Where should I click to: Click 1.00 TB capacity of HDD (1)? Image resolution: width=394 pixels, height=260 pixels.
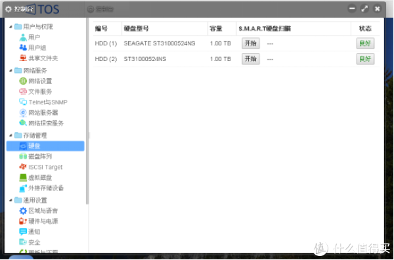point(221,43)
